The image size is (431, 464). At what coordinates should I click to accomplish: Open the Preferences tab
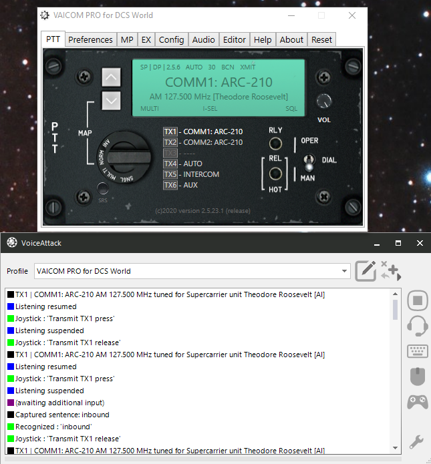pyautogui.click(x=90, y=39)
